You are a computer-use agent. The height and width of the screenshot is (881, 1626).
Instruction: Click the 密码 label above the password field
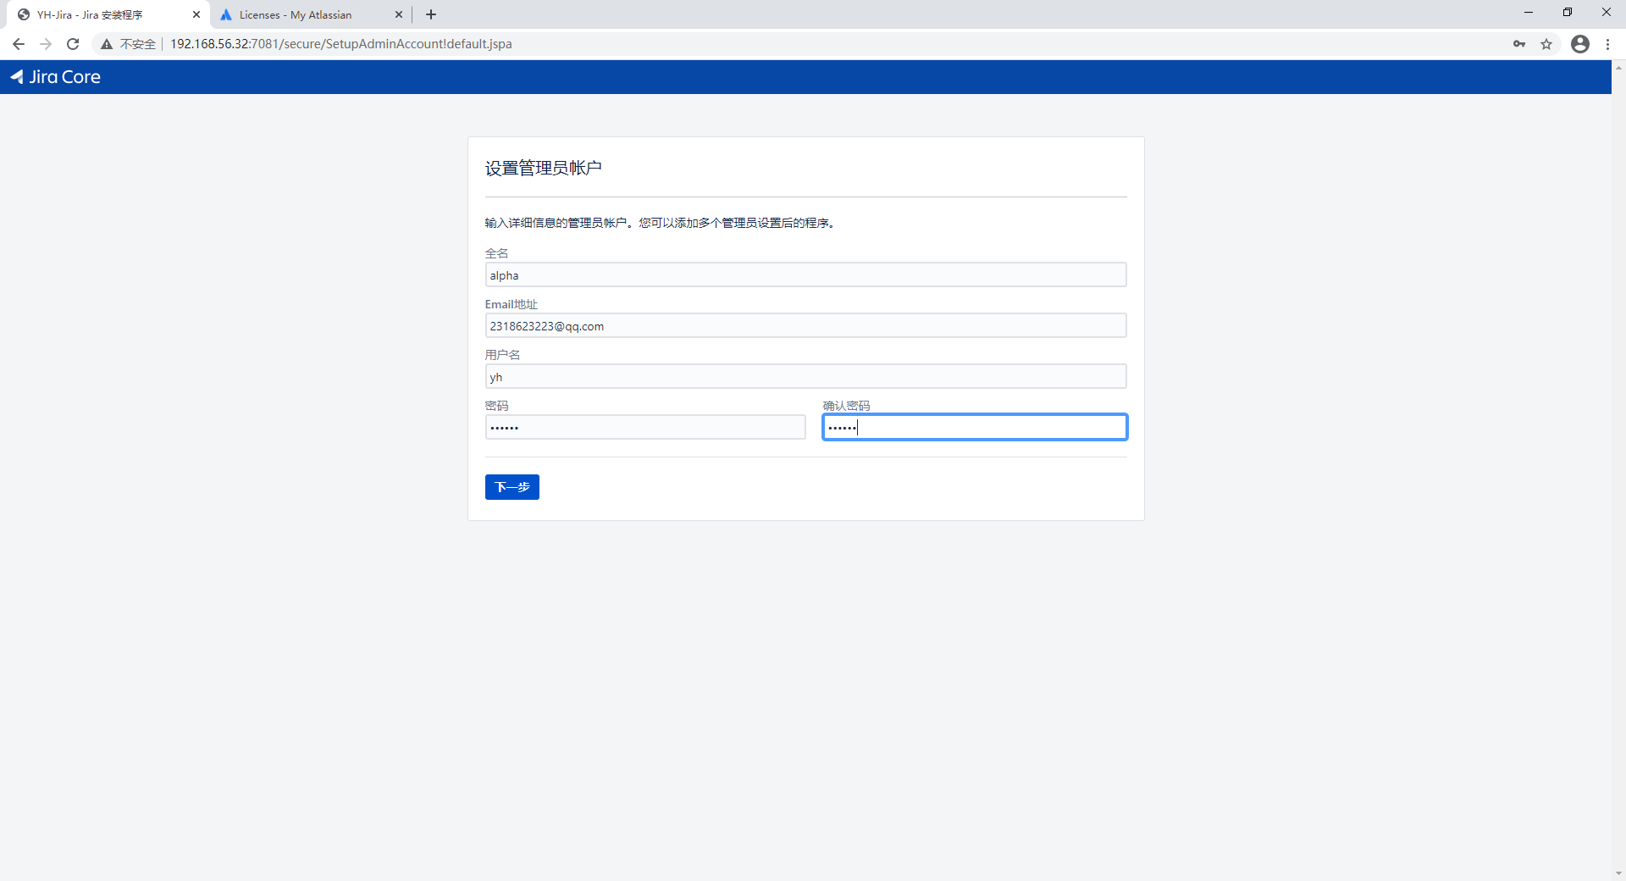point(496,406)
